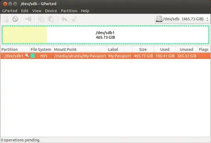
Task: Click the ntfs file system cell
Action: pyautogui.click(x=44, y=56)
